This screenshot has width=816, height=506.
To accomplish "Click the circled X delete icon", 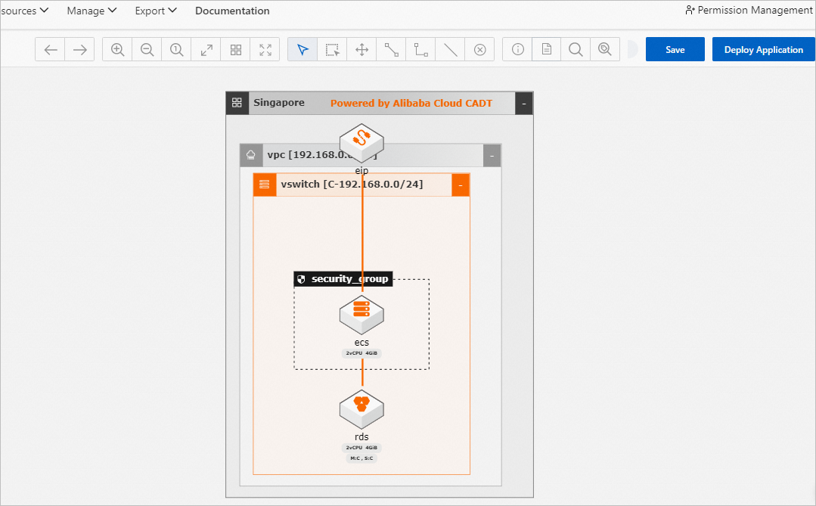I will click(x=479, y=49).
